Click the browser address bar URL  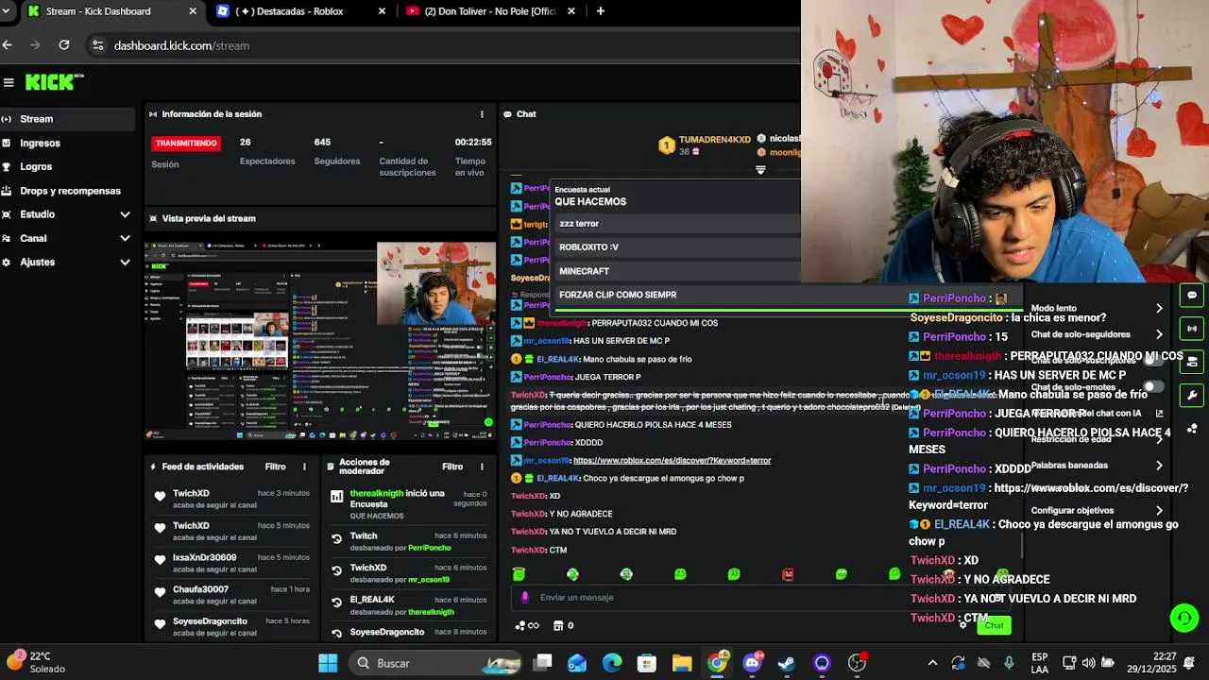(x=181, y=45)
